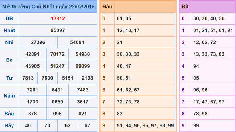Screen dimensions: 236x132
Task: Click the fourth prize number 7813
Action: (x=28, y=78)
